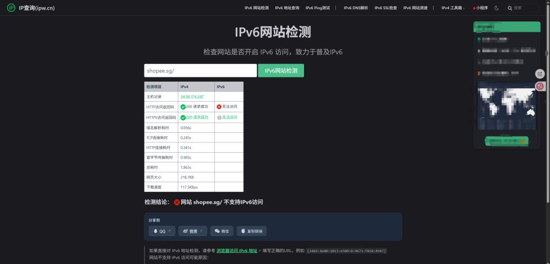
Task: Click 复制链接 copy link button
Action: coord(251,231)
